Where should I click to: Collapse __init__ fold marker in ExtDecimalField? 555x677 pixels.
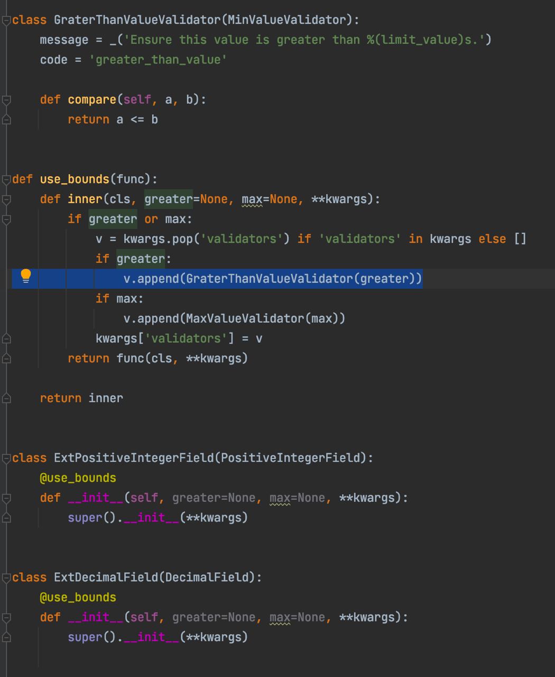point(6,617)
